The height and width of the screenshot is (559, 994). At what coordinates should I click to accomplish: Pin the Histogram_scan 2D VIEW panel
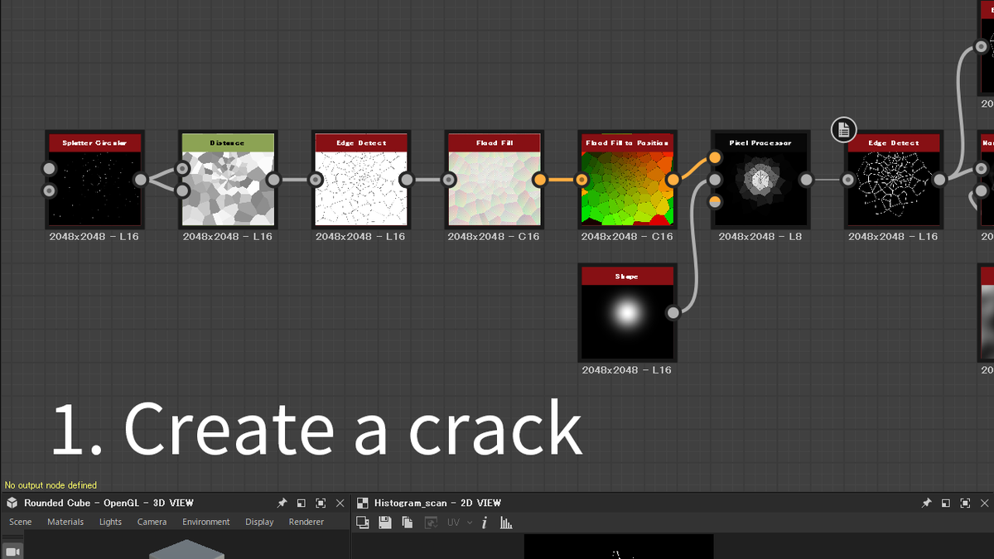[926, 503]
